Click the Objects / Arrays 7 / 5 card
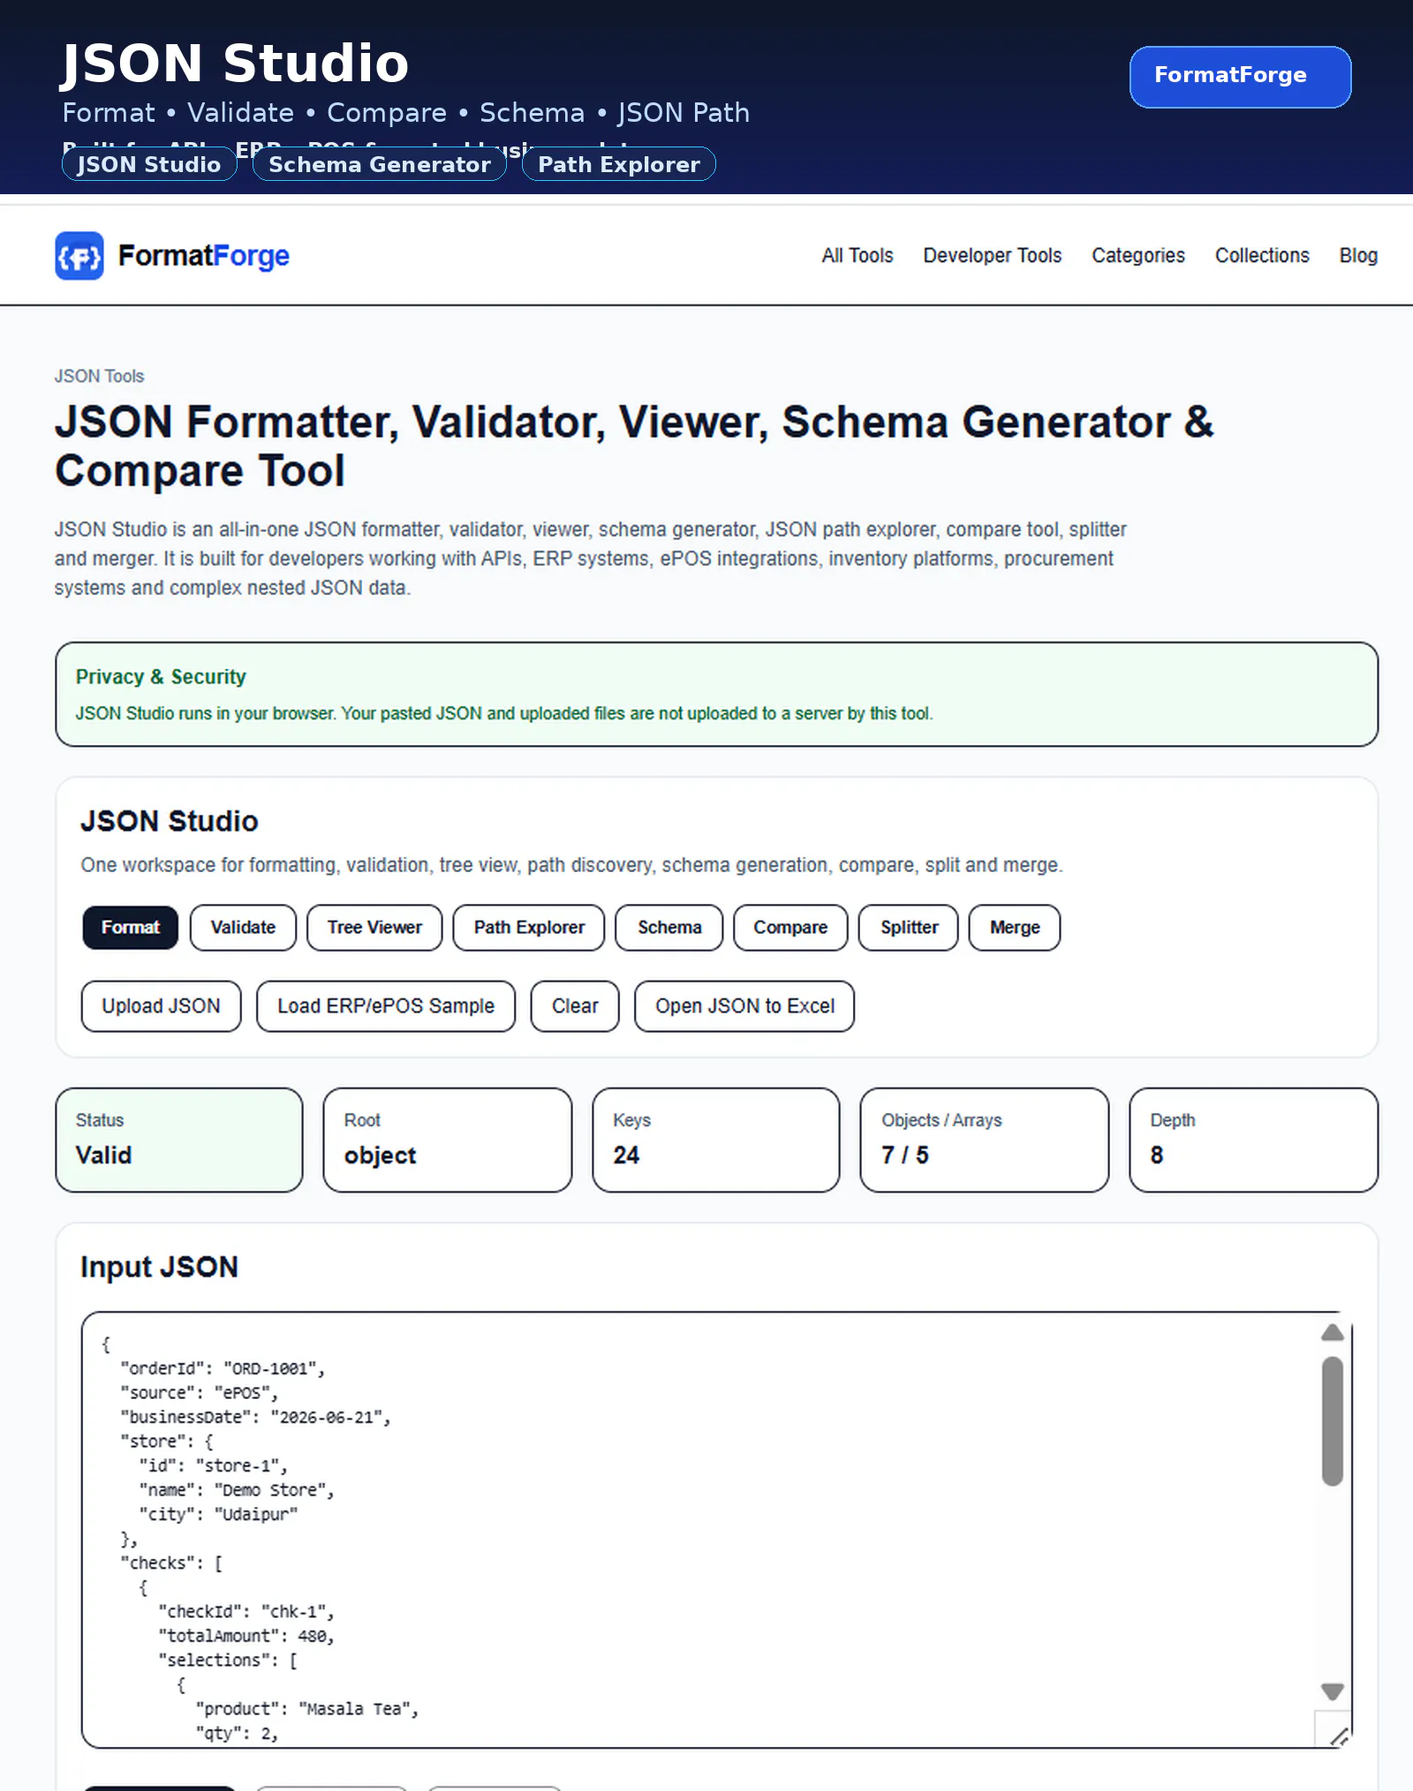Screen dimensions: 1413x1791 click(985, 1140)
